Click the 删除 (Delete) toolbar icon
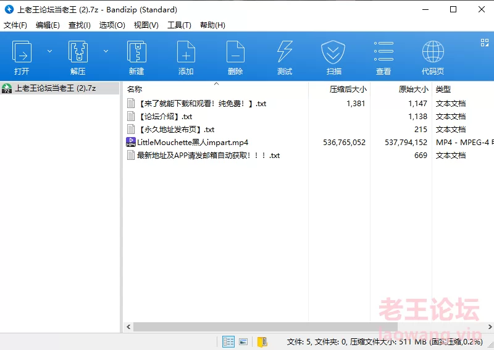This screenshot has height=350, width=494. point(235,52)
